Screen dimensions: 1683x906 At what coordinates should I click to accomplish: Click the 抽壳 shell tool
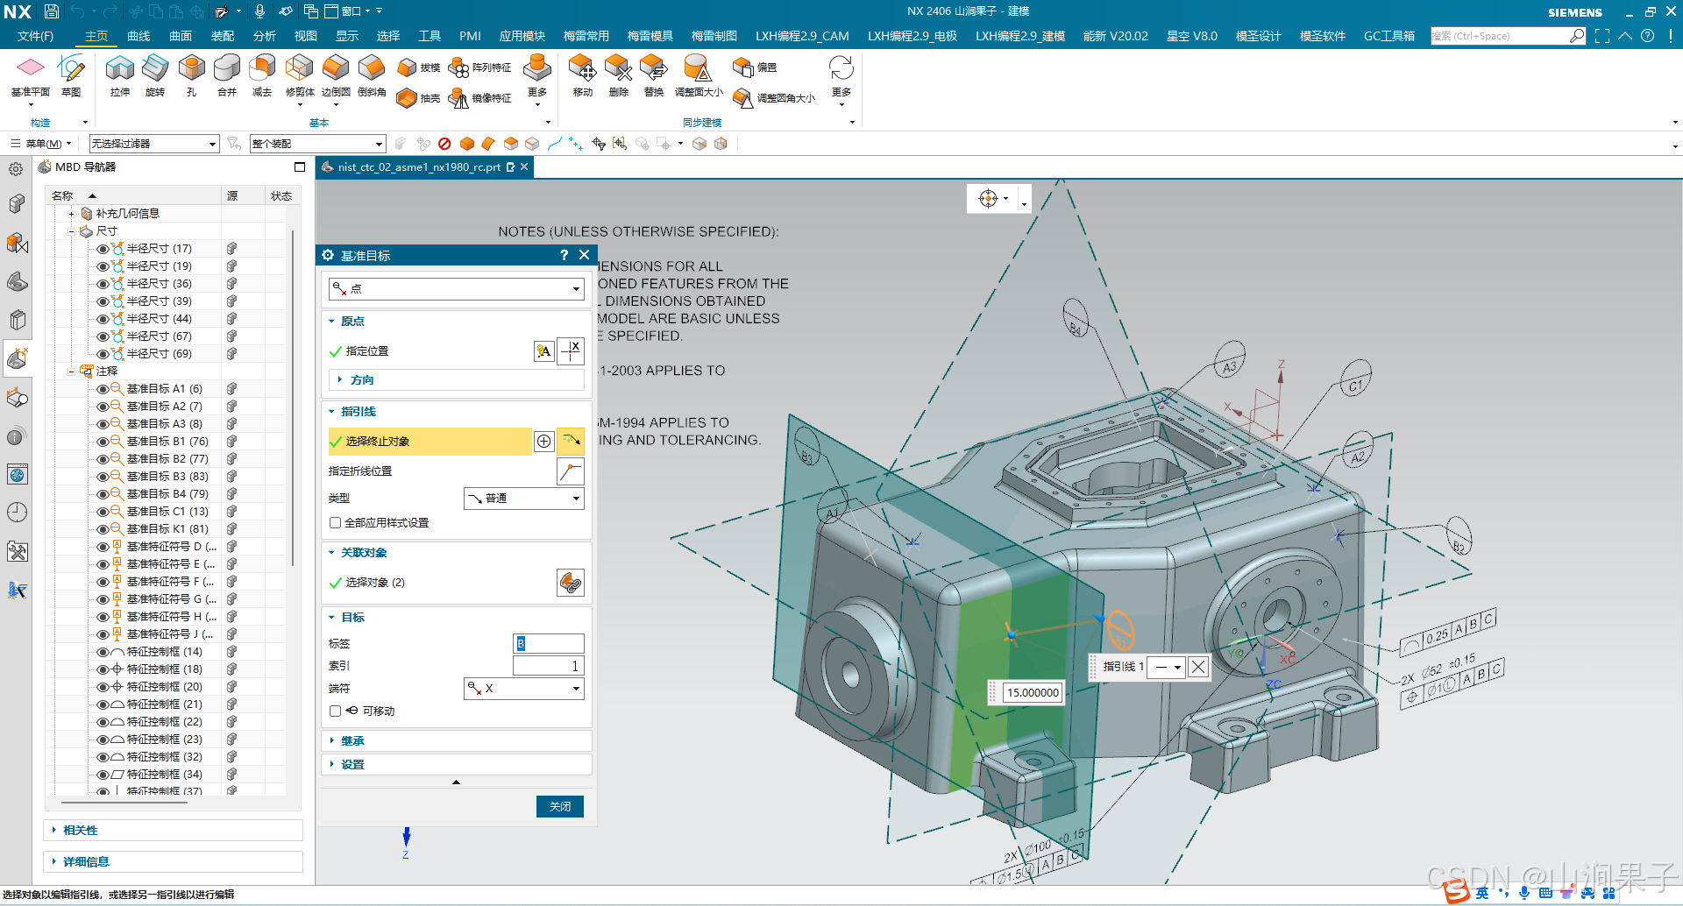pos(418,98)
